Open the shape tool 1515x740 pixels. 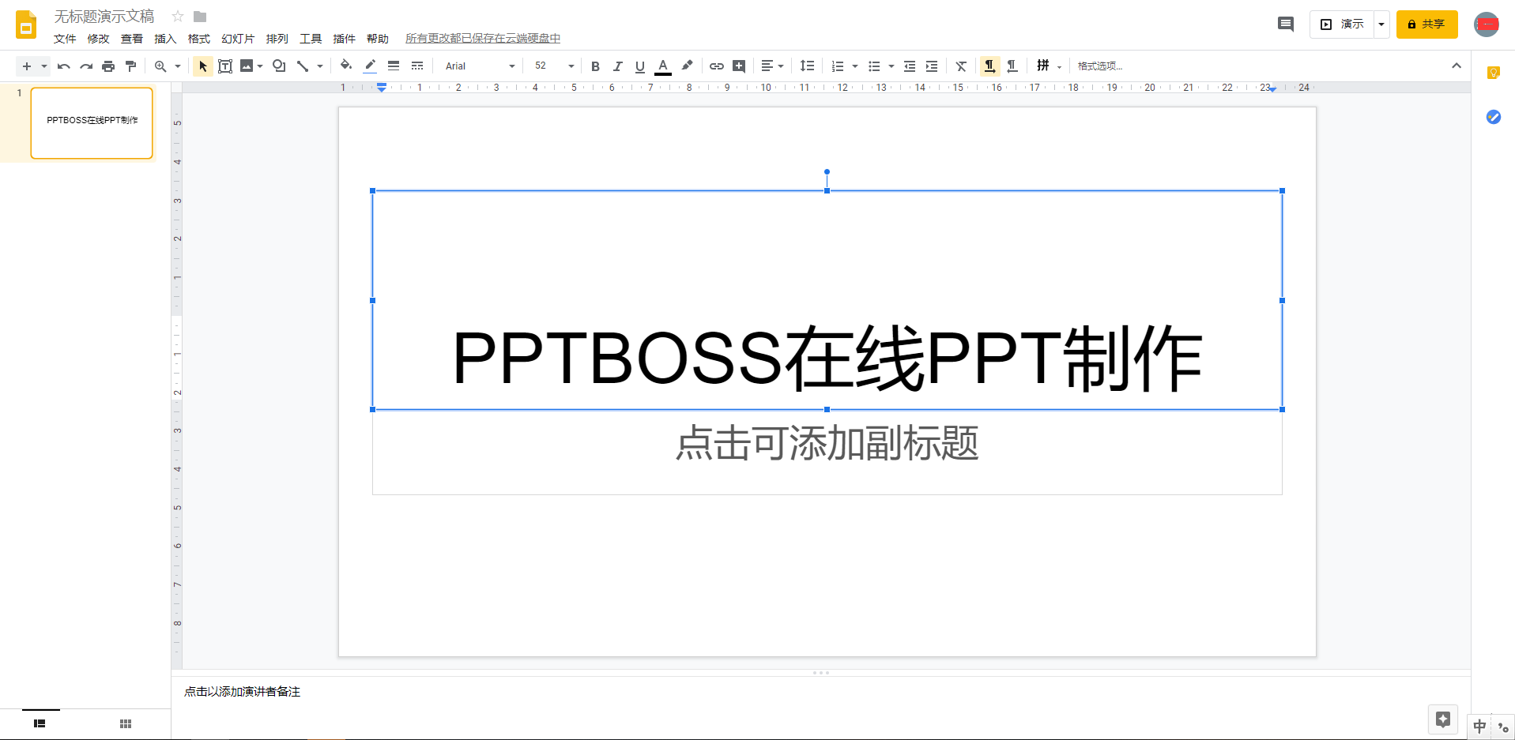(x=279, y=66)
